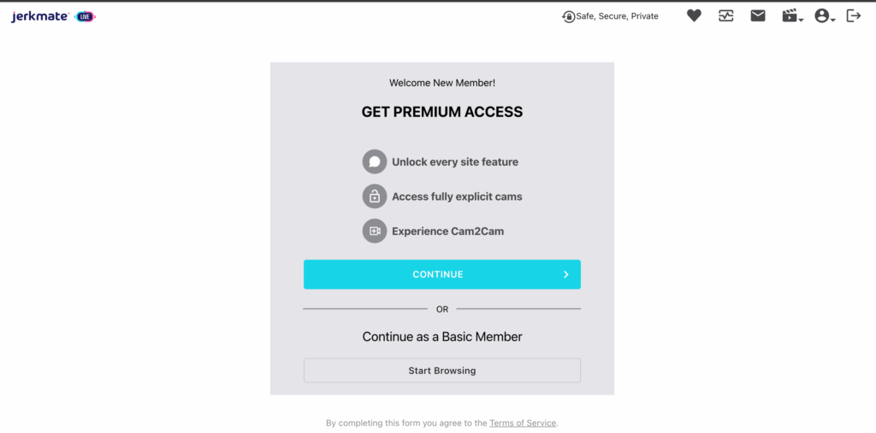The width and height of the screenshot is (876, 433).
Task: Click the chat bubble feature icon
Action: tap(375, 161)
